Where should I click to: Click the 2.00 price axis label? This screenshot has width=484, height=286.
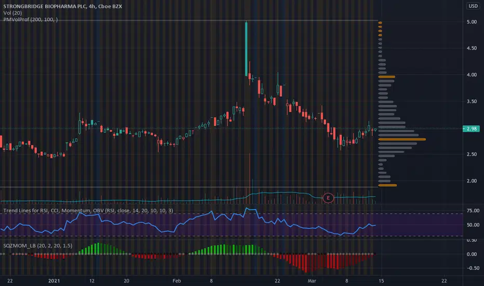(472, 181)
